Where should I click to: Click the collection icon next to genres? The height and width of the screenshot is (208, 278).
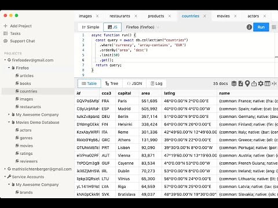(x=17, y=138)
